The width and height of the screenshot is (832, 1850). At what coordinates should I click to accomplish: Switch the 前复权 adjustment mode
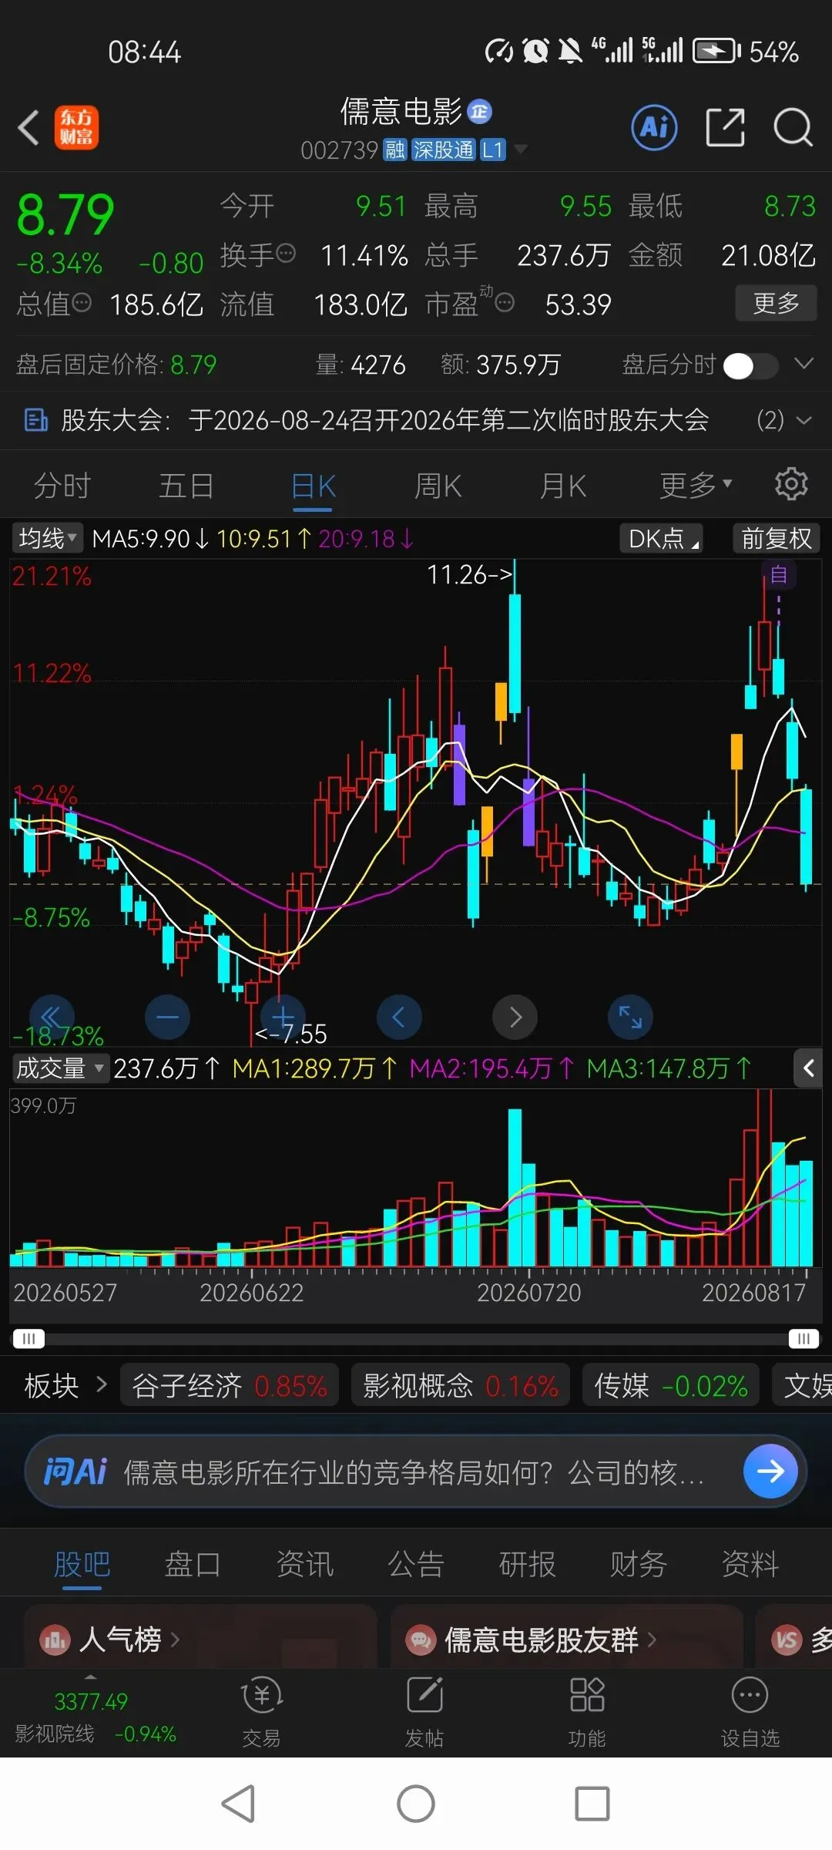tap(777, 538)
